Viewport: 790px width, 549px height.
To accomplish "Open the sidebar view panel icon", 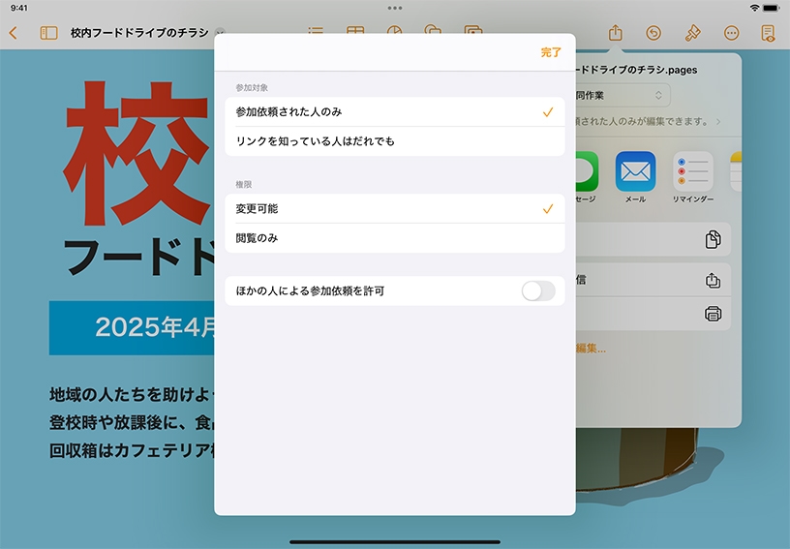I will (x=48, y=33).
